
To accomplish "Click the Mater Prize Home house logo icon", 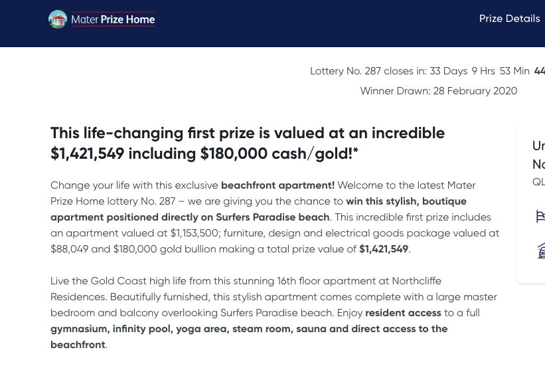I will (58, 19).
